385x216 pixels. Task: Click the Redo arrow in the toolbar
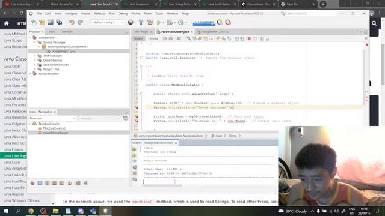(80, 23)
